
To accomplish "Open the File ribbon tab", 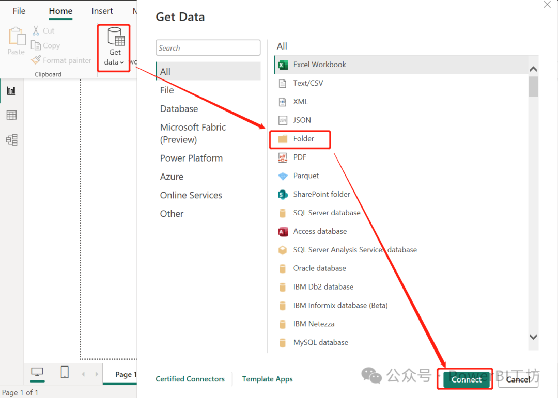I will 19,11.
